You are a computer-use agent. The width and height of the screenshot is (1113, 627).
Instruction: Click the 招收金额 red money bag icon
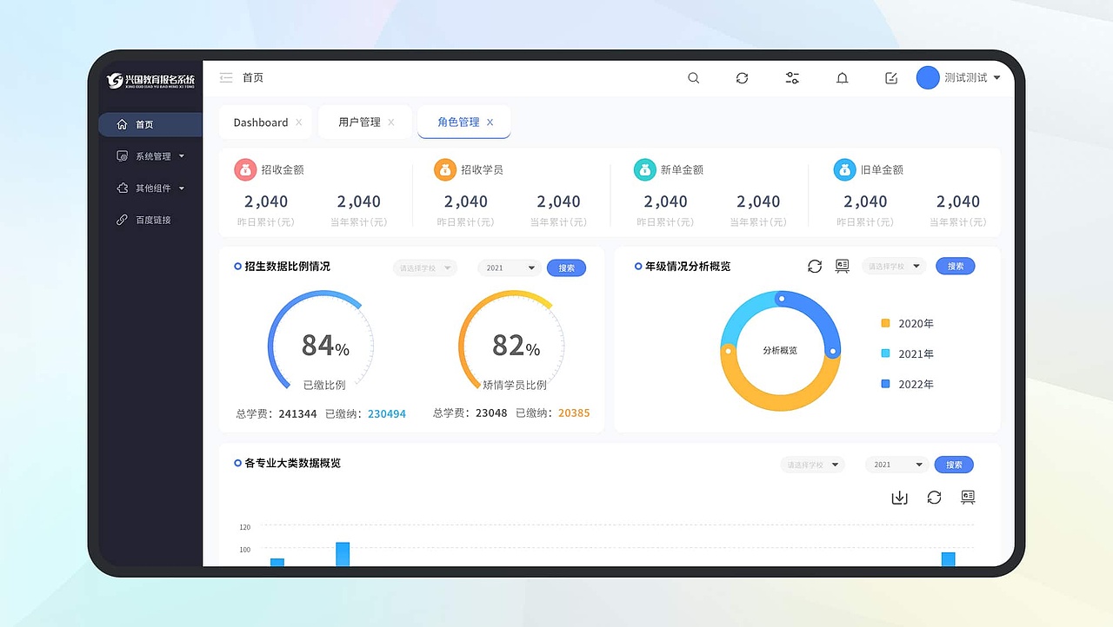[x=245, y=169]
